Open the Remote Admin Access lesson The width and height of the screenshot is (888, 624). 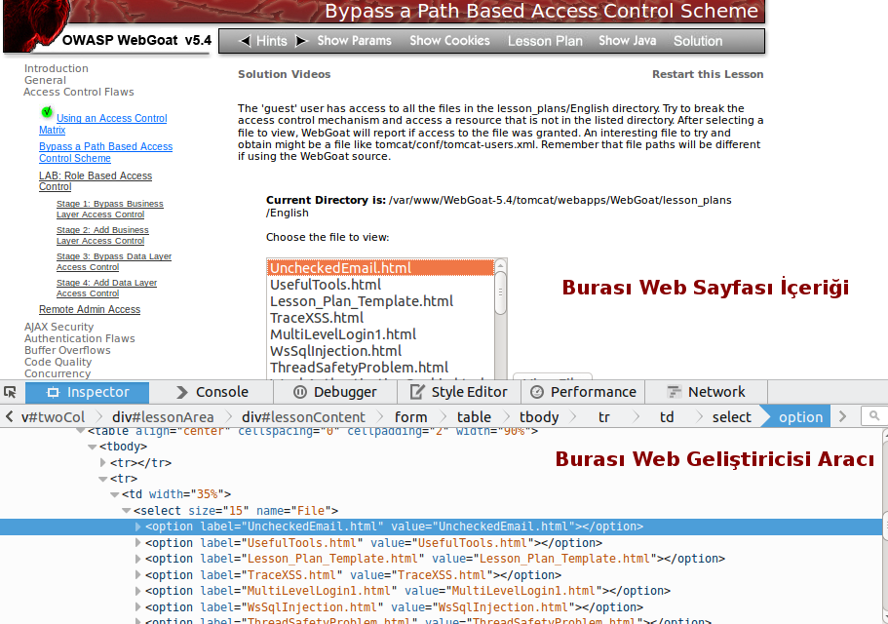[x=90, y=309]
